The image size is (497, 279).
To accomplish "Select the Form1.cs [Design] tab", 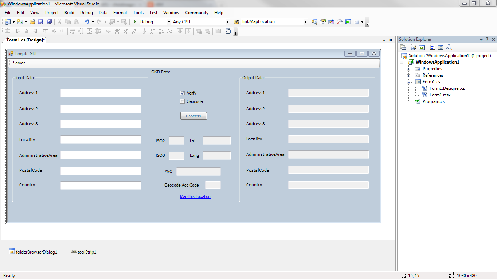I will point(26,40).
